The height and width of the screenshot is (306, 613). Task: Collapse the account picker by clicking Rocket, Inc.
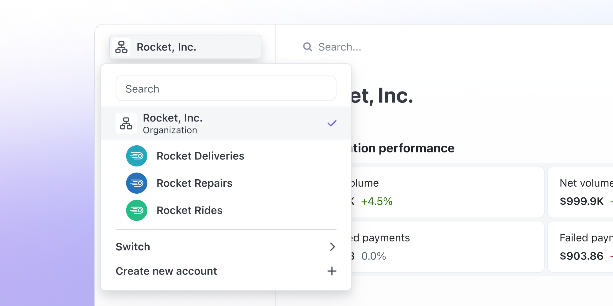(x=185, y=47)
